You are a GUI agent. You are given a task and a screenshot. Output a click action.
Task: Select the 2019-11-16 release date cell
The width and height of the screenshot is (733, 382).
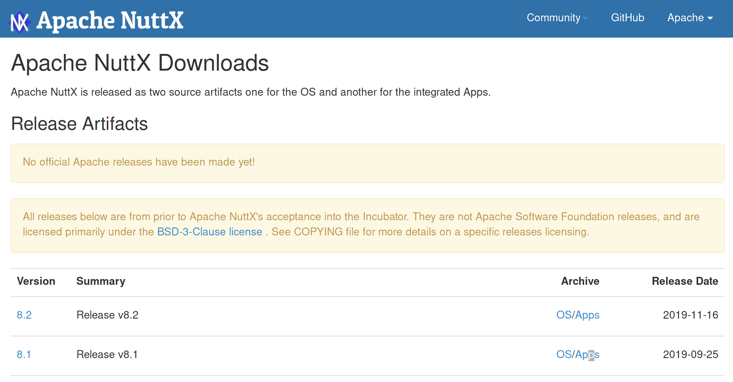pyautogui.click(x=691, y=315)
